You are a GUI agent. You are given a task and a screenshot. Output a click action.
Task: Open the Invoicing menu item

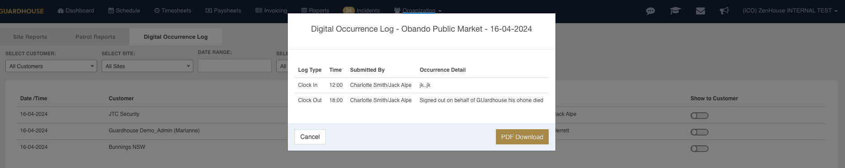[x=271, y=11]
